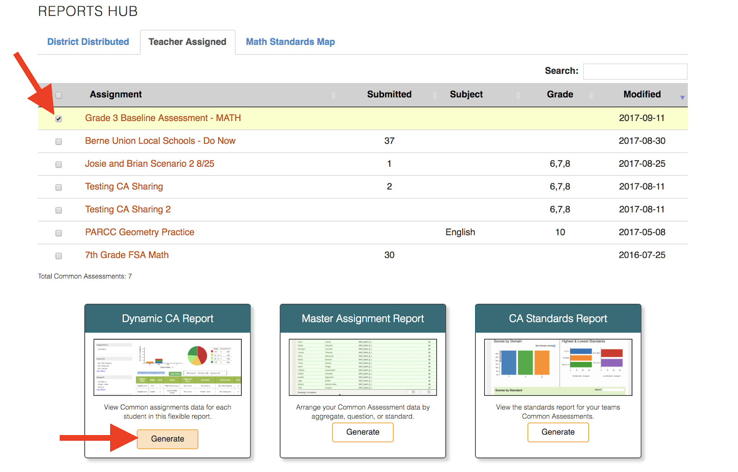738x472 pixels.
Task: Click the Assignment column header
Action: click(116, 94)
